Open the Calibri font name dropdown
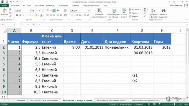The height and width of the screenshot is (106, 189). pyautogui.click(x=30, y=11)
